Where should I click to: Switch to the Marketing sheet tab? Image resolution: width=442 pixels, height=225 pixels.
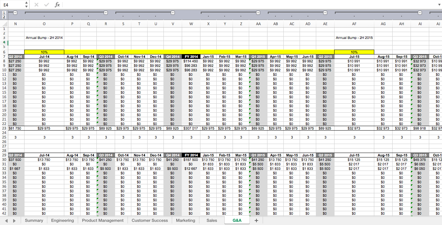pos(186,221)
